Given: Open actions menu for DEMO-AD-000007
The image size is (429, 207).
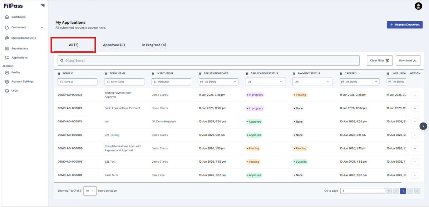Looking at the screenshot, I should (415, 135).
